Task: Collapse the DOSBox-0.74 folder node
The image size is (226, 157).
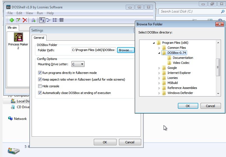Action: 159,53
